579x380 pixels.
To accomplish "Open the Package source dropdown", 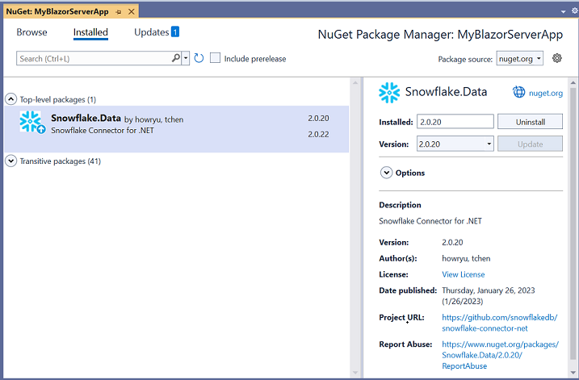I will pyautogui.click(x=519, y=58).
